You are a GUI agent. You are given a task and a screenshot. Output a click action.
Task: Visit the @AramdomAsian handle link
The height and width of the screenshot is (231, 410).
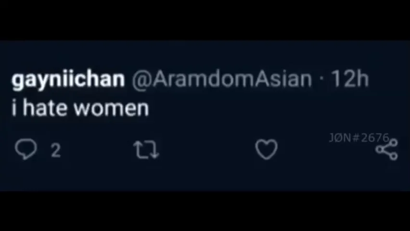pos(221,79)
